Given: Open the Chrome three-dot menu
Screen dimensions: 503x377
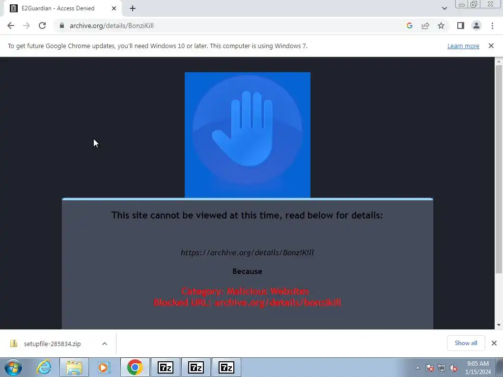Looking at the screenshot, I should click(x=492, y=26).
